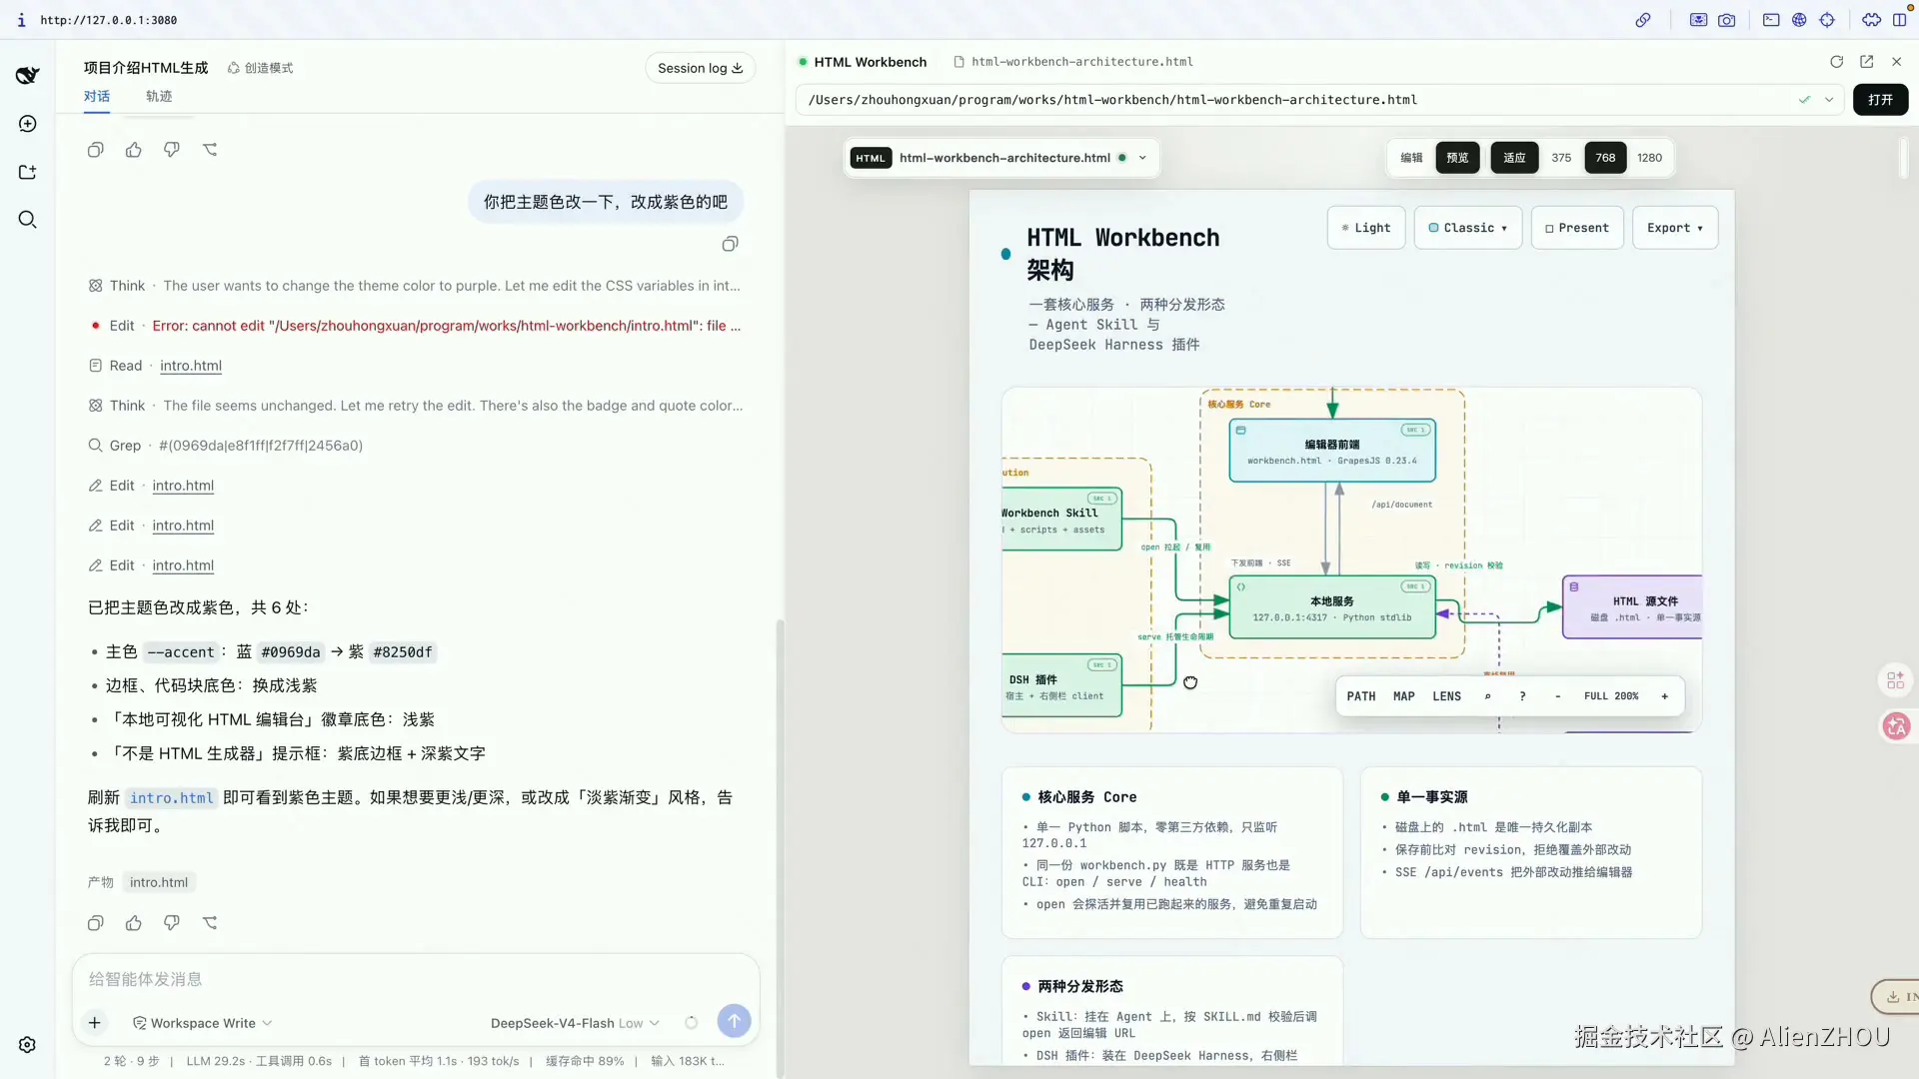Open the new folder icon in sidebar
The height and width of the screenshot is (1079, 1919).
[27, 172]
